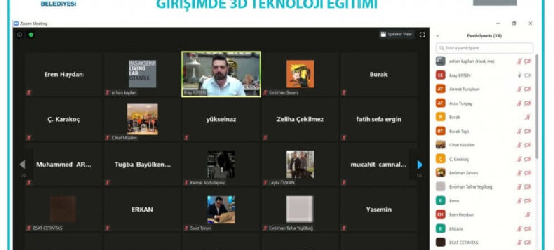Select Suat Torun's photo tile
This screenshot has width=554, height=250.
pos(221,209)
